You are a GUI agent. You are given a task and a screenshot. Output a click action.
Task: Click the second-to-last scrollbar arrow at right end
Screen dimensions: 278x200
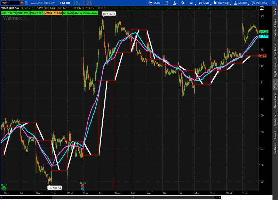[x=216, y=197]
